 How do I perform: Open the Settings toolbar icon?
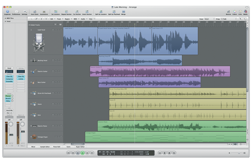(25, 12)
